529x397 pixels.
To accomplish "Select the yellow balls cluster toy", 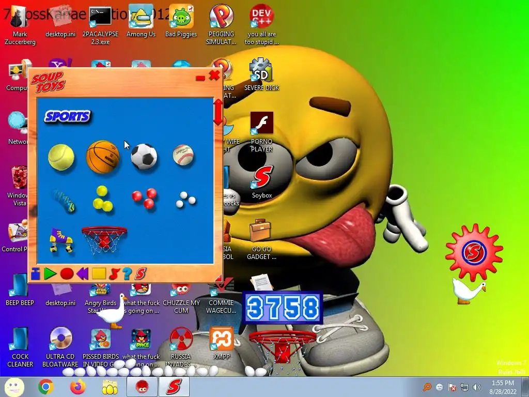I will [x=103, y=198].
